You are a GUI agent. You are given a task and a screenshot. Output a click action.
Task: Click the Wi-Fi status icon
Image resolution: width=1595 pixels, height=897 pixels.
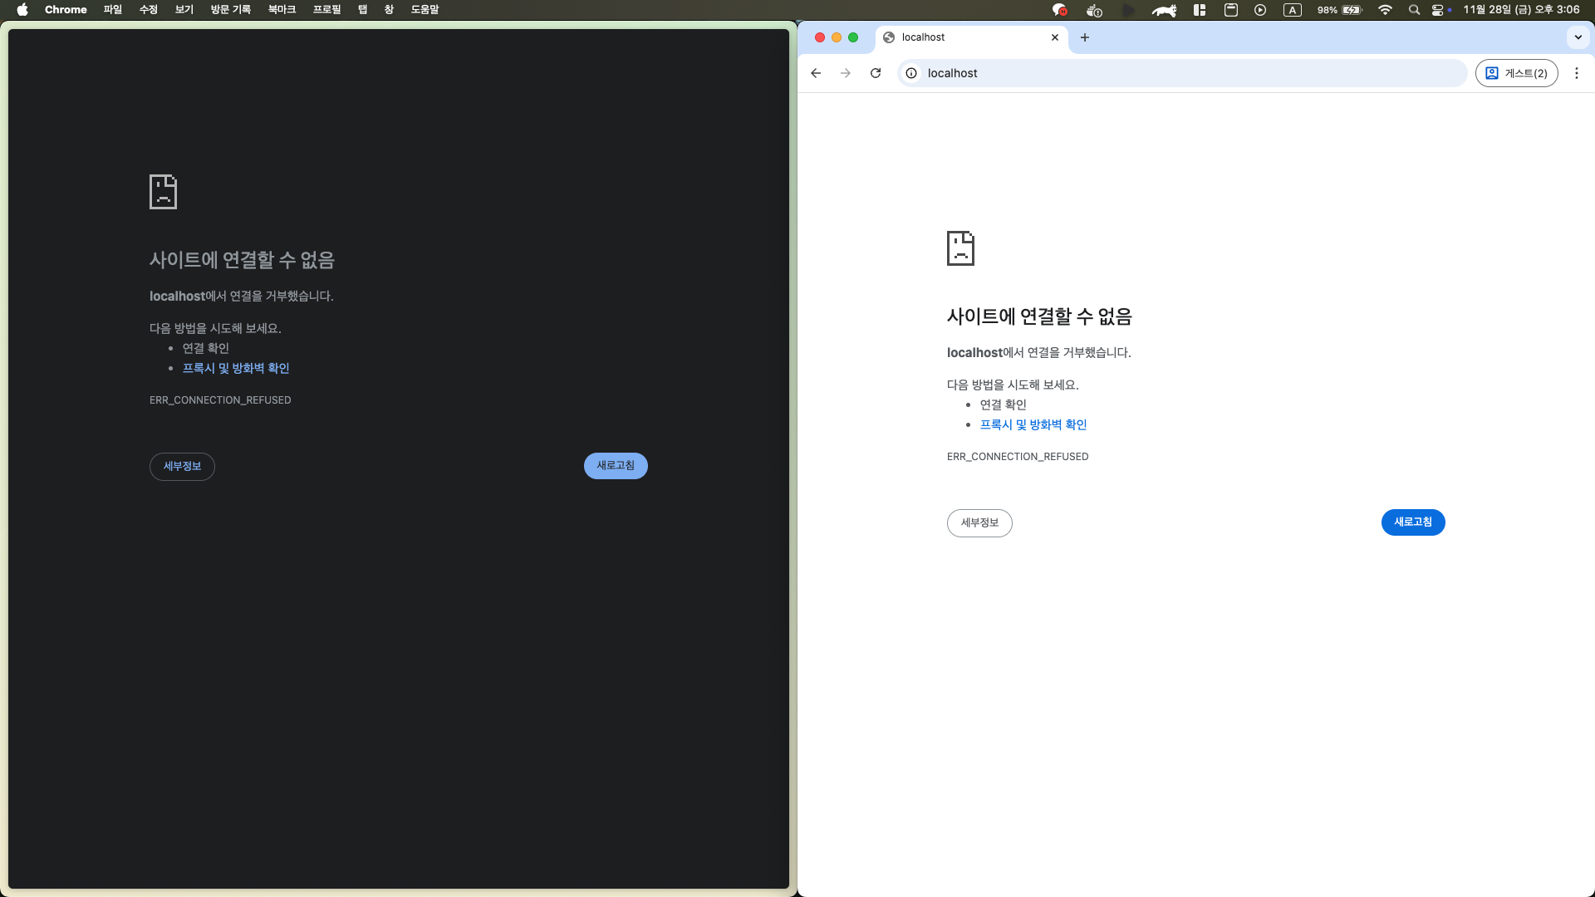1385,10
